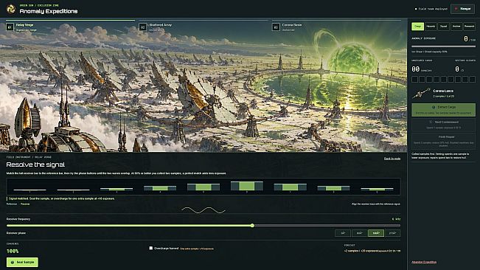Image resolution: width=480 pixels, height=270 pixels.
Task: Open the Ranger profile button
Action: [x=462, y=9]
